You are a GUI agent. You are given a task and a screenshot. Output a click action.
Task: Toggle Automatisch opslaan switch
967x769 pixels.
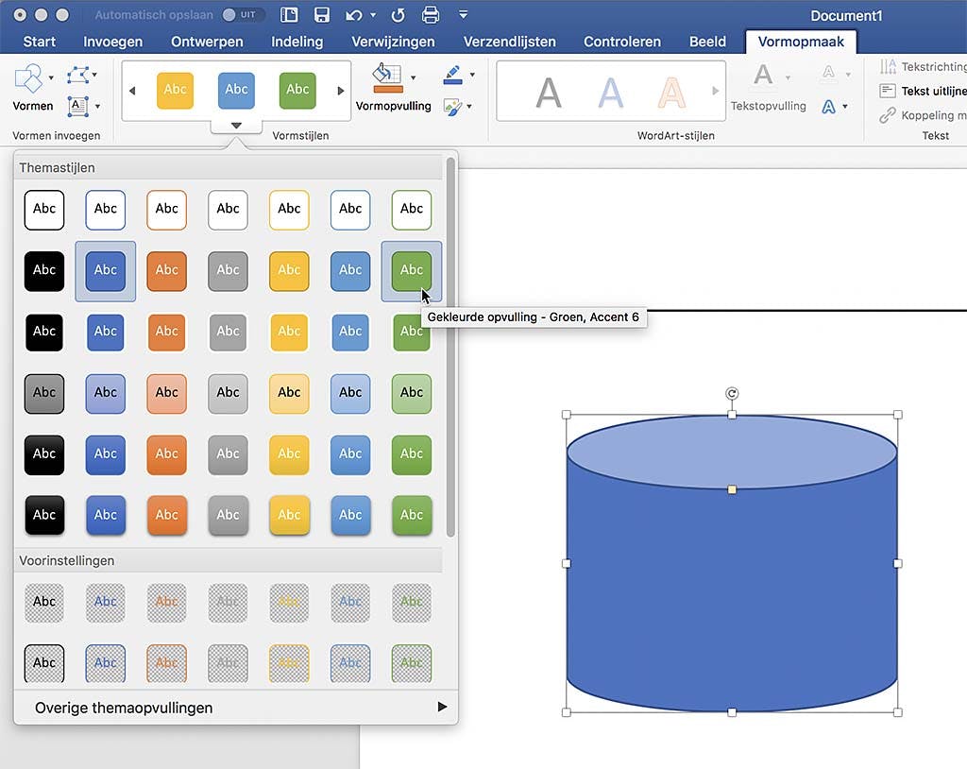tap(243, 15)
